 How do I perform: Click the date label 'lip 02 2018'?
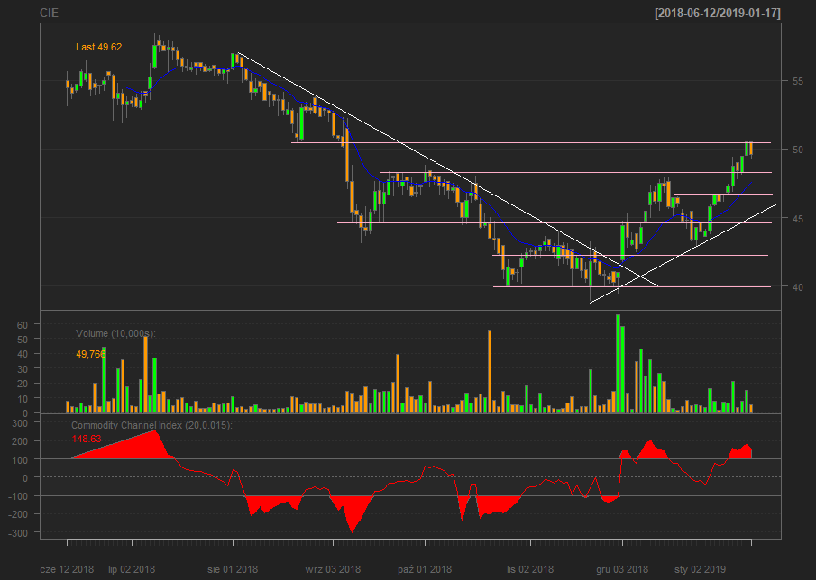pos(132,569)
